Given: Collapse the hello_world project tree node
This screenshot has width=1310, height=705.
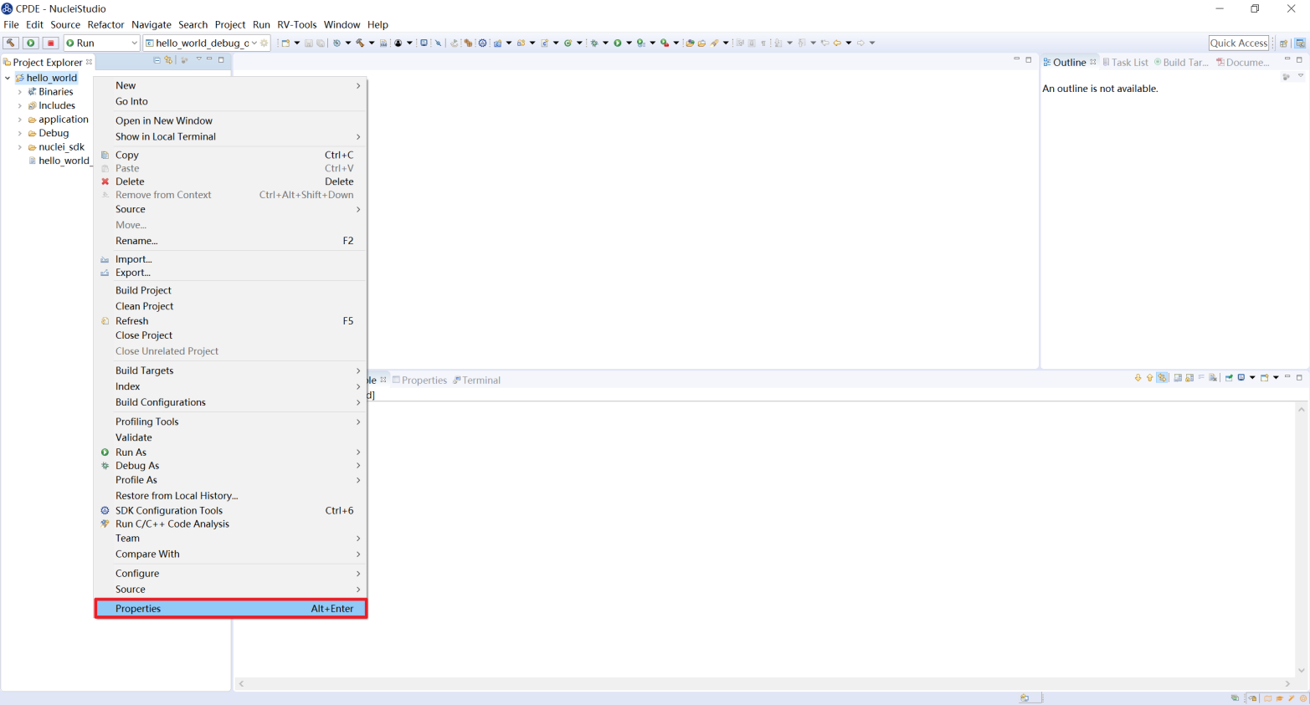Looking at the screenshot, I should (8, 78).
